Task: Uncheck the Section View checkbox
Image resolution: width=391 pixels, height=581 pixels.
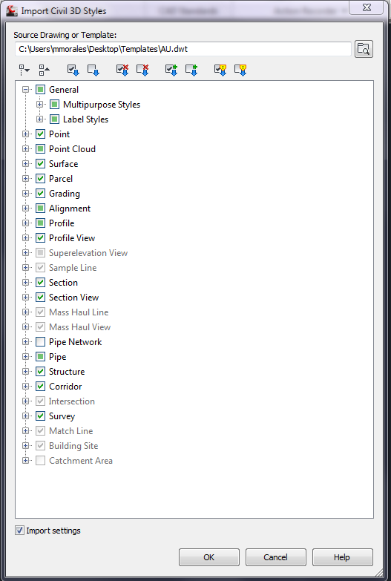Action: point(40,297)
